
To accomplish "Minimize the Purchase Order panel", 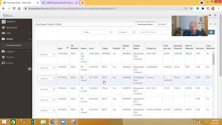I will (x=211, y=24).
